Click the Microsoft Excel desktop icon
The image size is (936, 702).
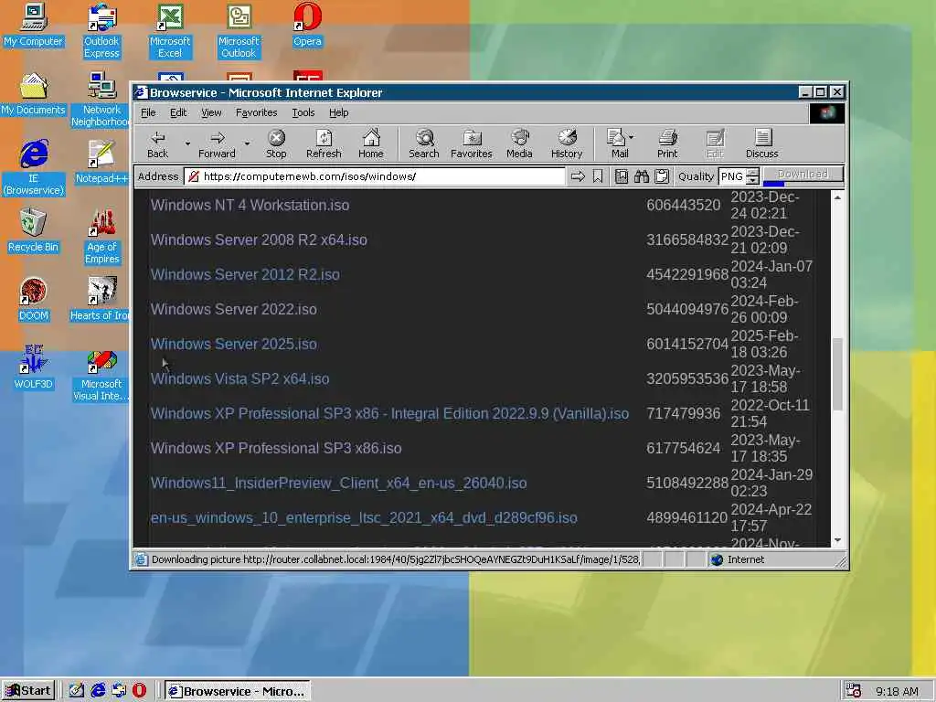pos(169,31)
